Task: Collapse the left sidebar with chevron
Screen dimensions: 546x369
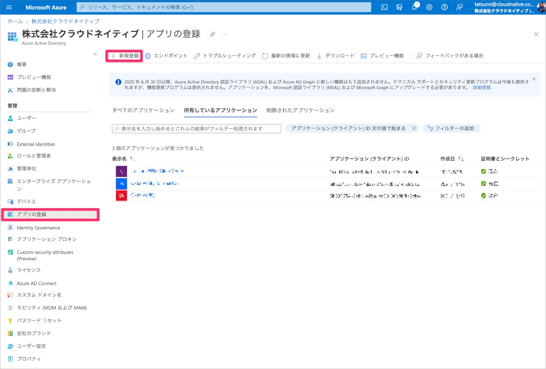Action: (95, 54)
